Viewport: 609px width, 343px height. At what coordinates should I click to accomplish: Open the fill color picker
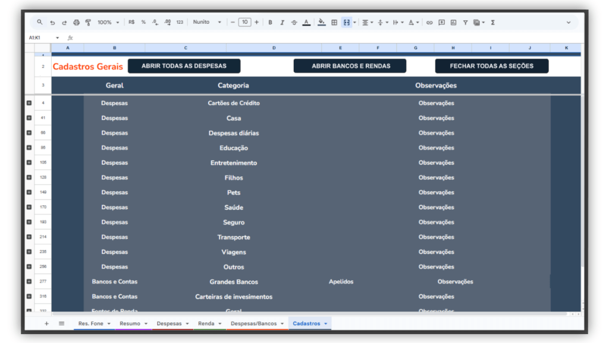[322, 23]
